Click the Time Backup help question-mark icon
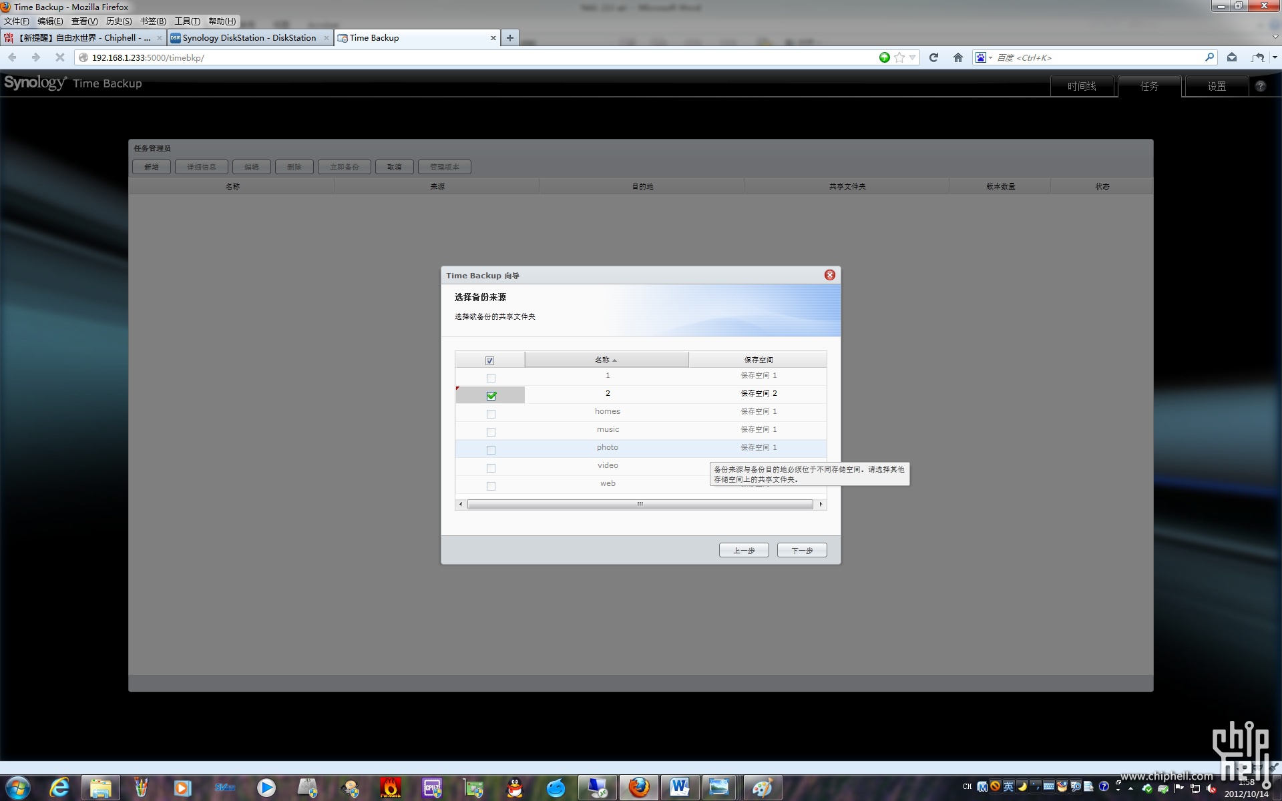1282x801 pixels. tap(1260, 86)
